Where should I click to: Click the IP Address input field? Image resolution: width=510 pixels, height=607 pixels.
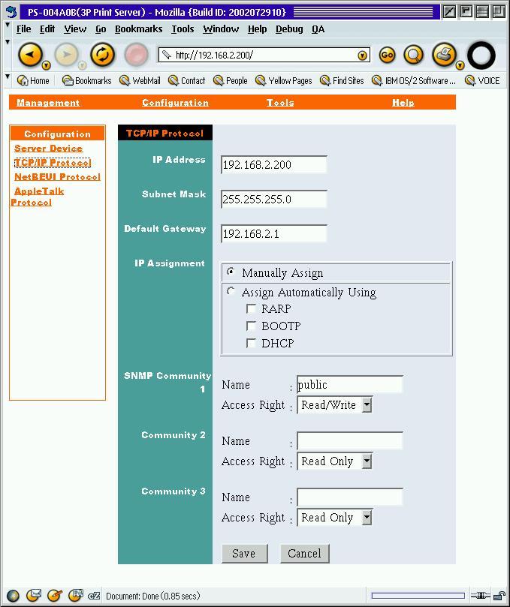point(274,165)
